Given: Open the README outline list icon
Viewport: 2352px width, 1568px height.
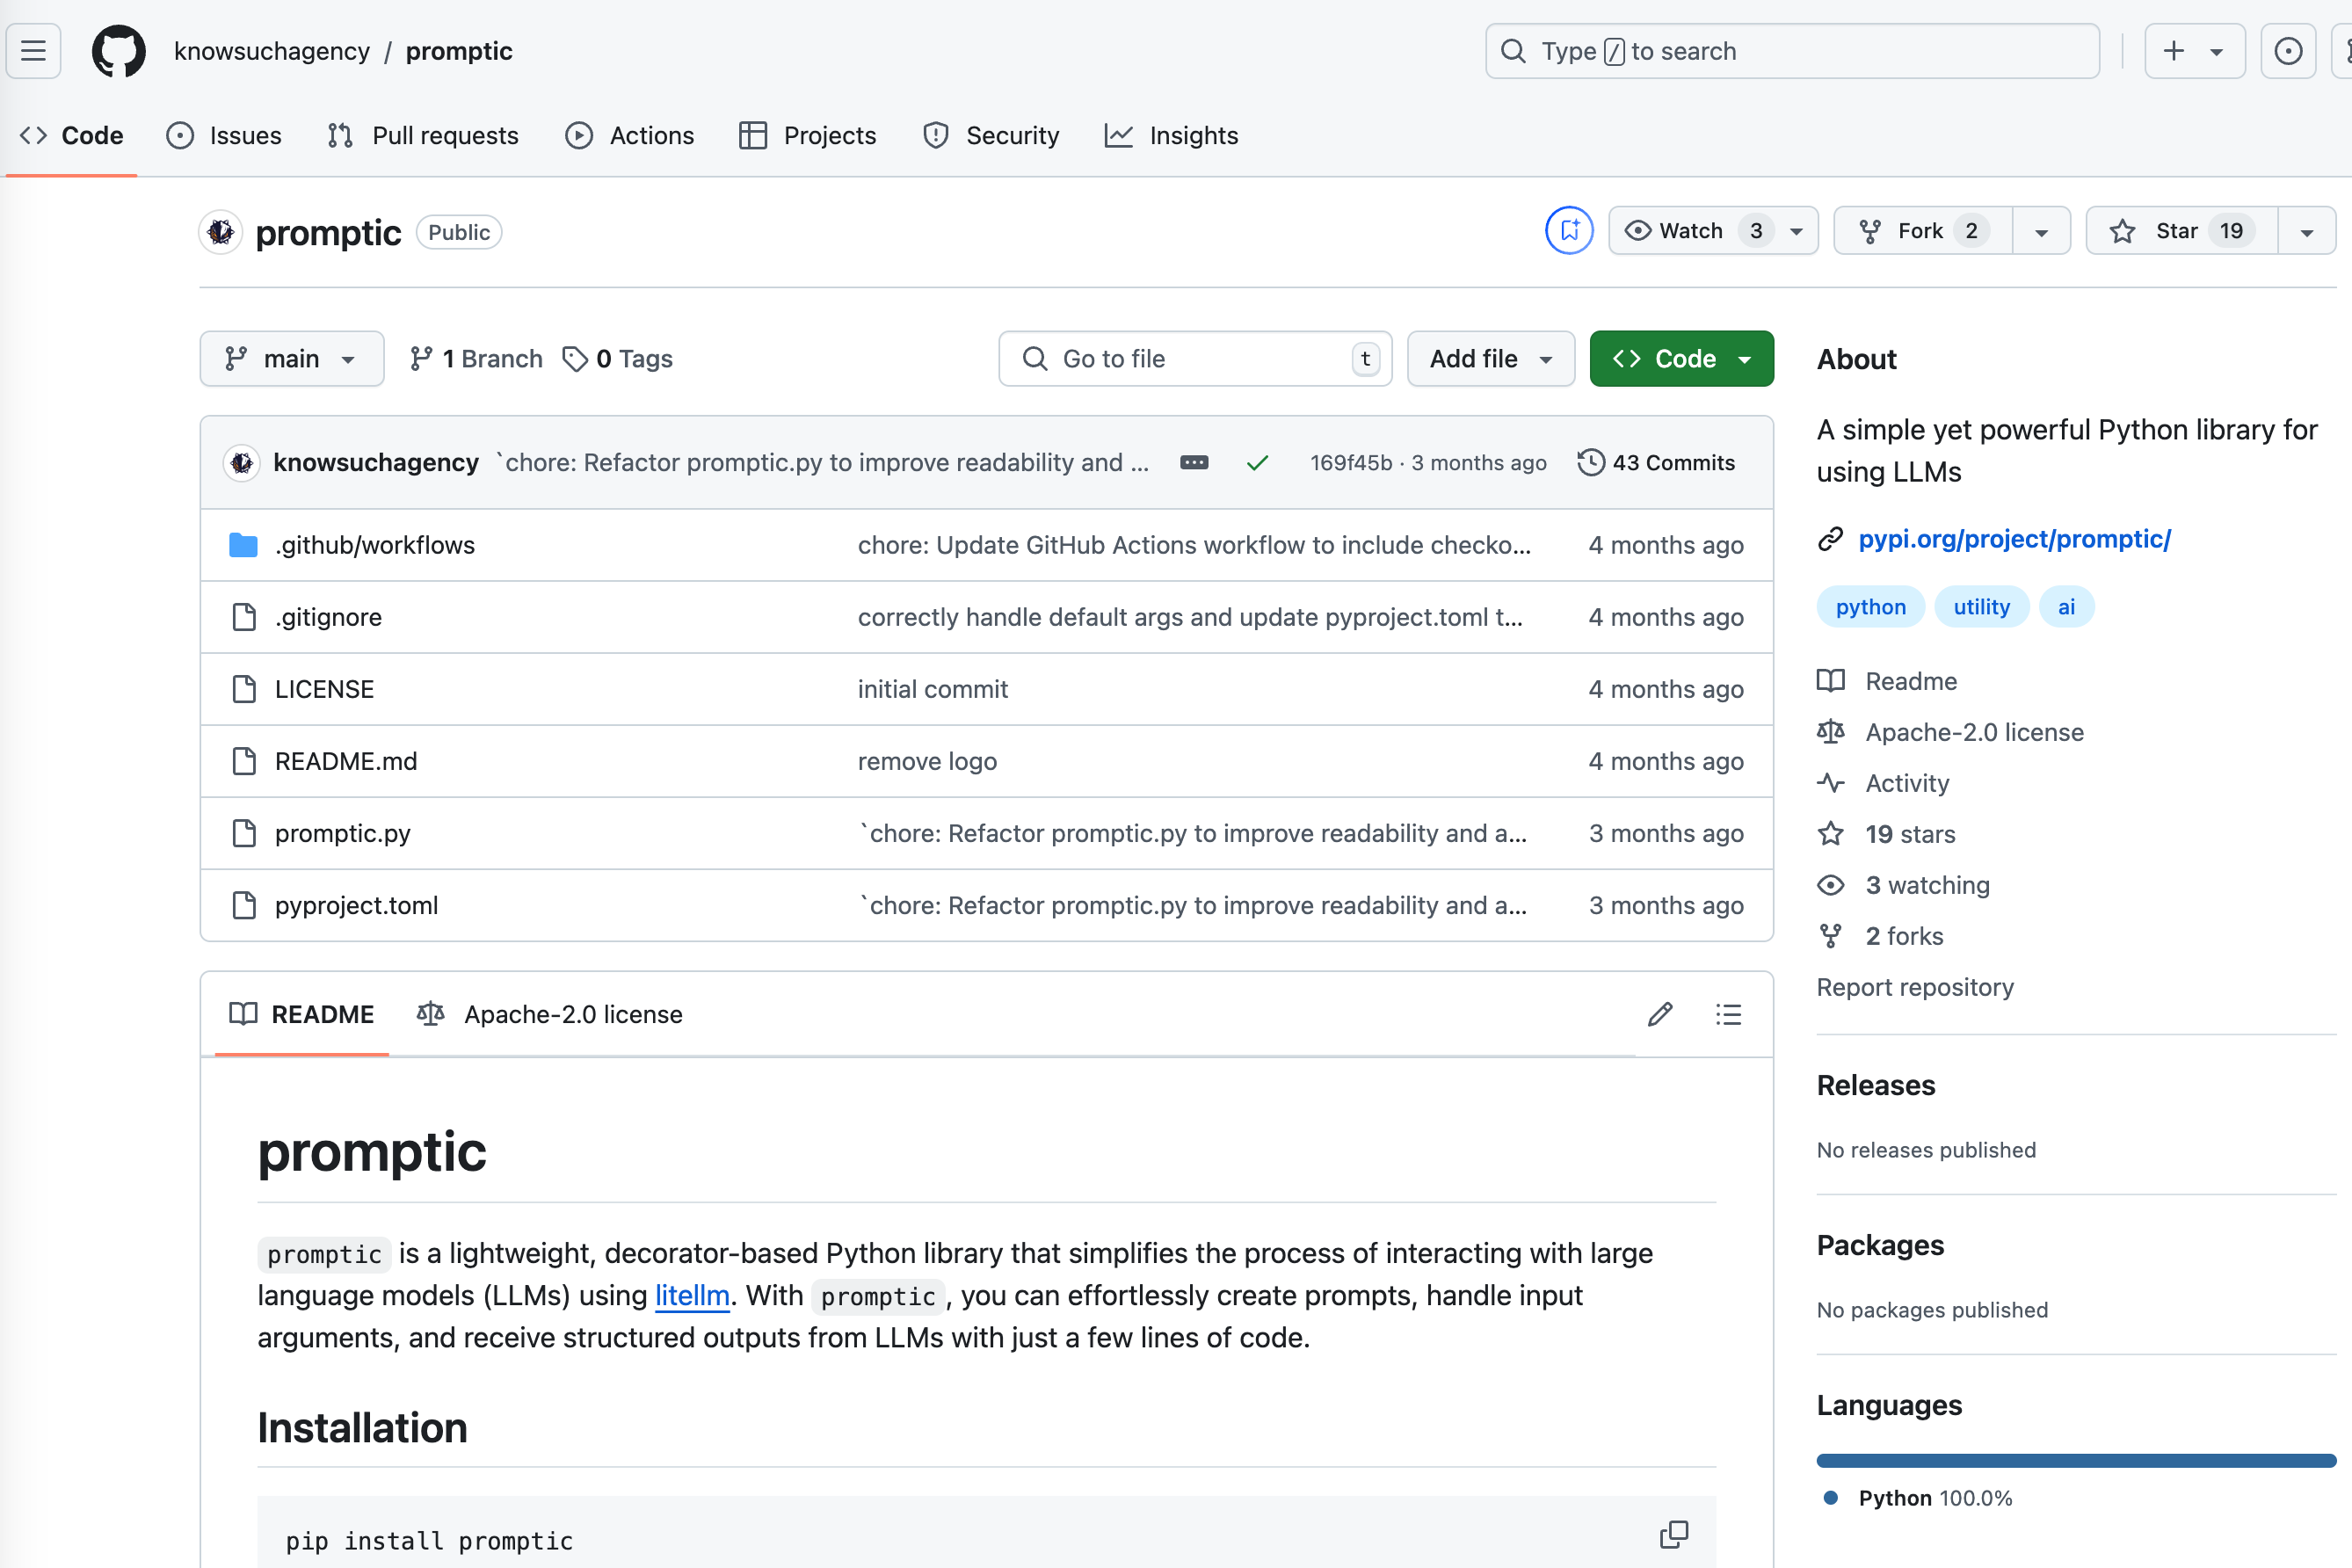Looking at the screenshot, I should (1728, 1014).
